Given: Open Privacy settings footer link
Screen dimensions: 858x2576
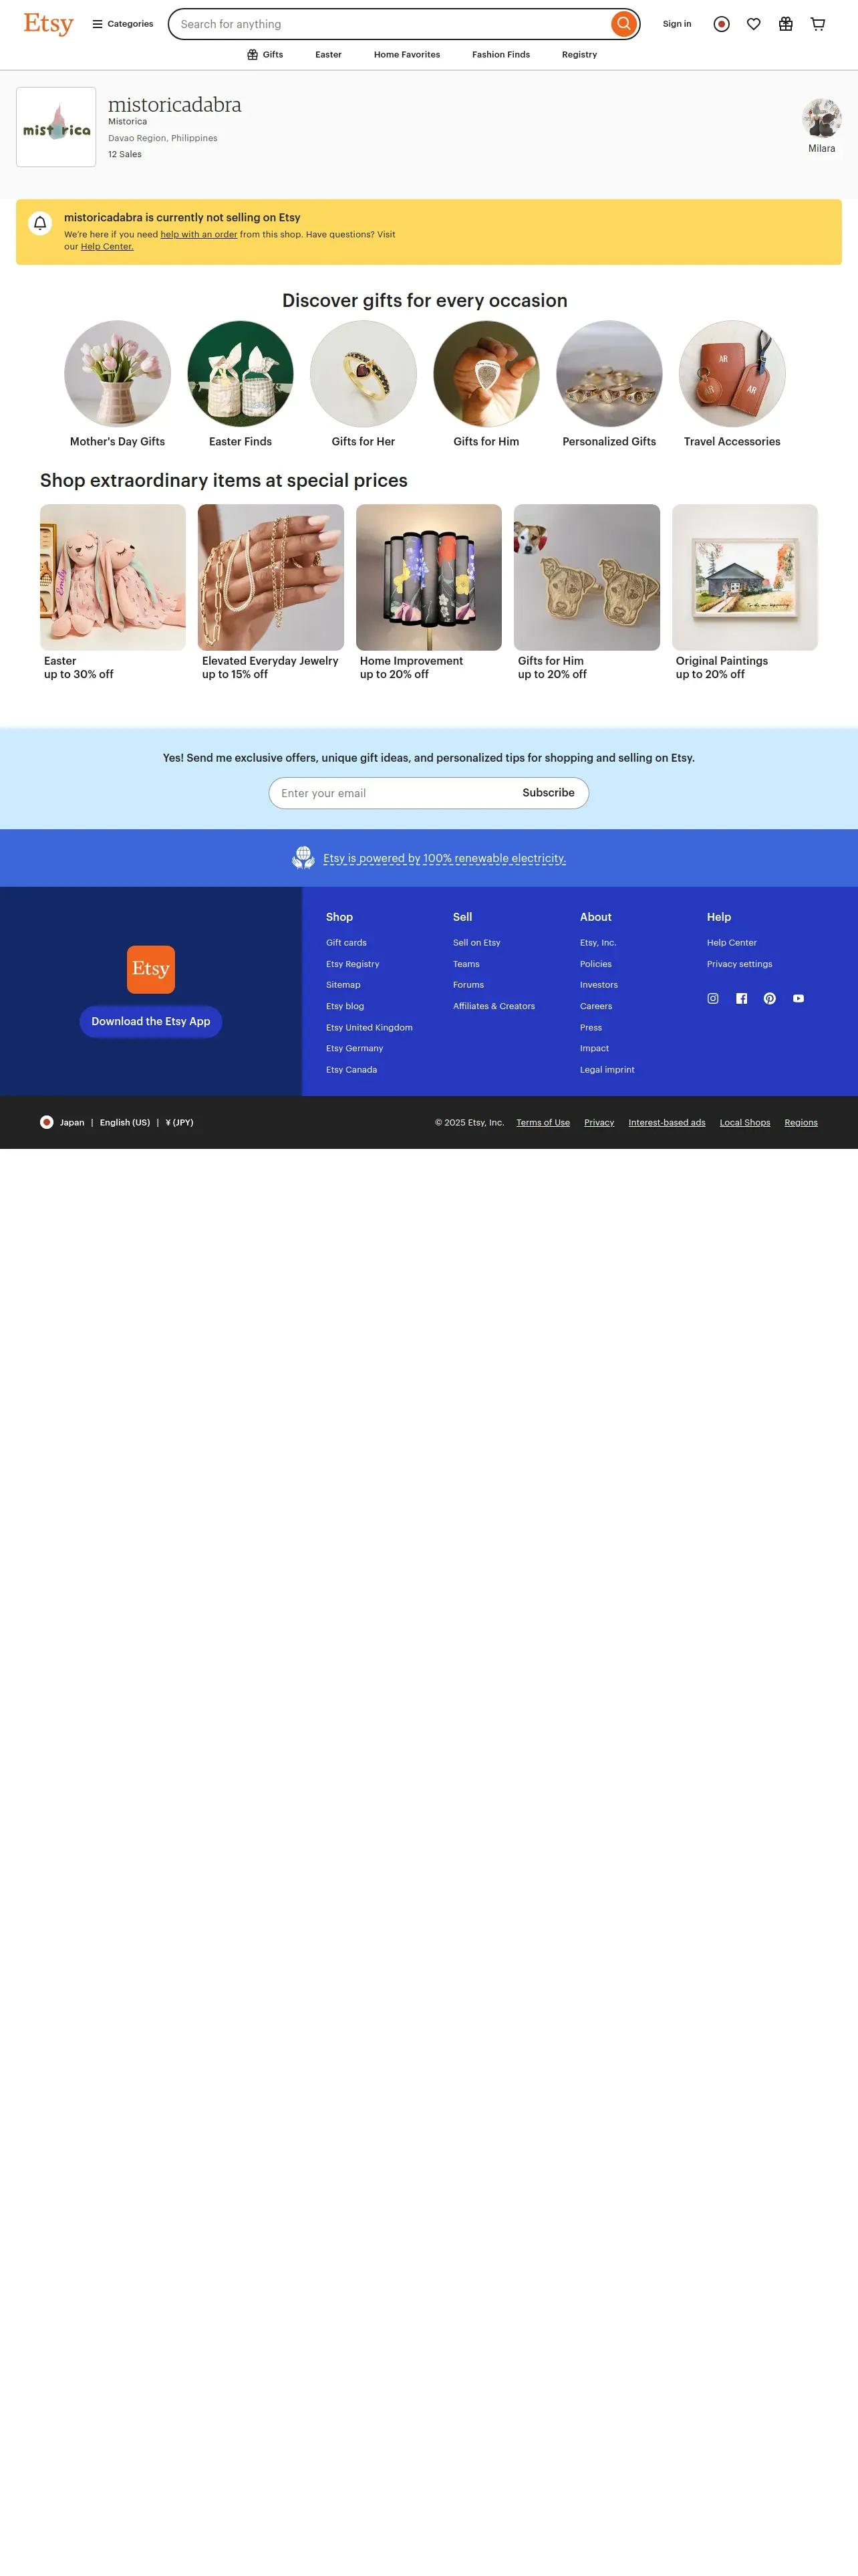Looking at the screenshot, I should click(739, 964).
